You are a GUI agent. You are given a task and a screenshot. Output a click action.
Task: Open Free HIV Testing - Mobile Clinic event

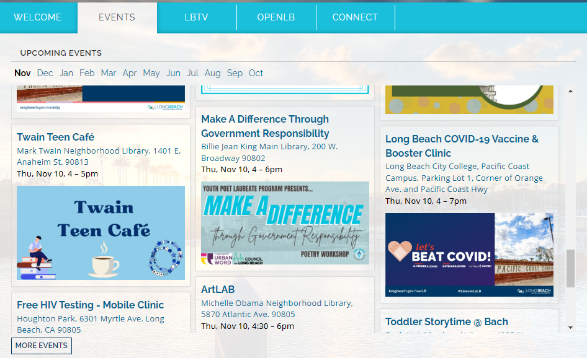point(91,305)
